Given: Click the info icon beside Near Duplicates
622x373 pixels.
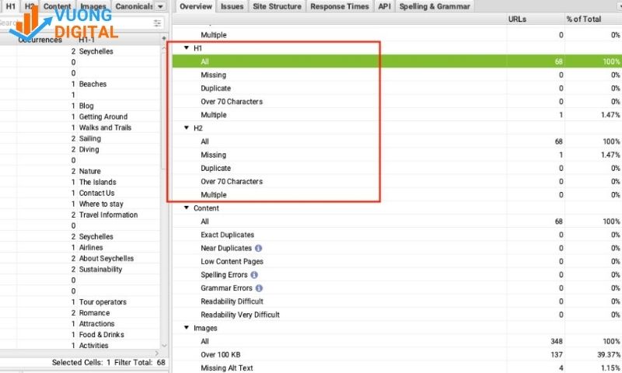Looking at the screenshot, I should point(259,248).
